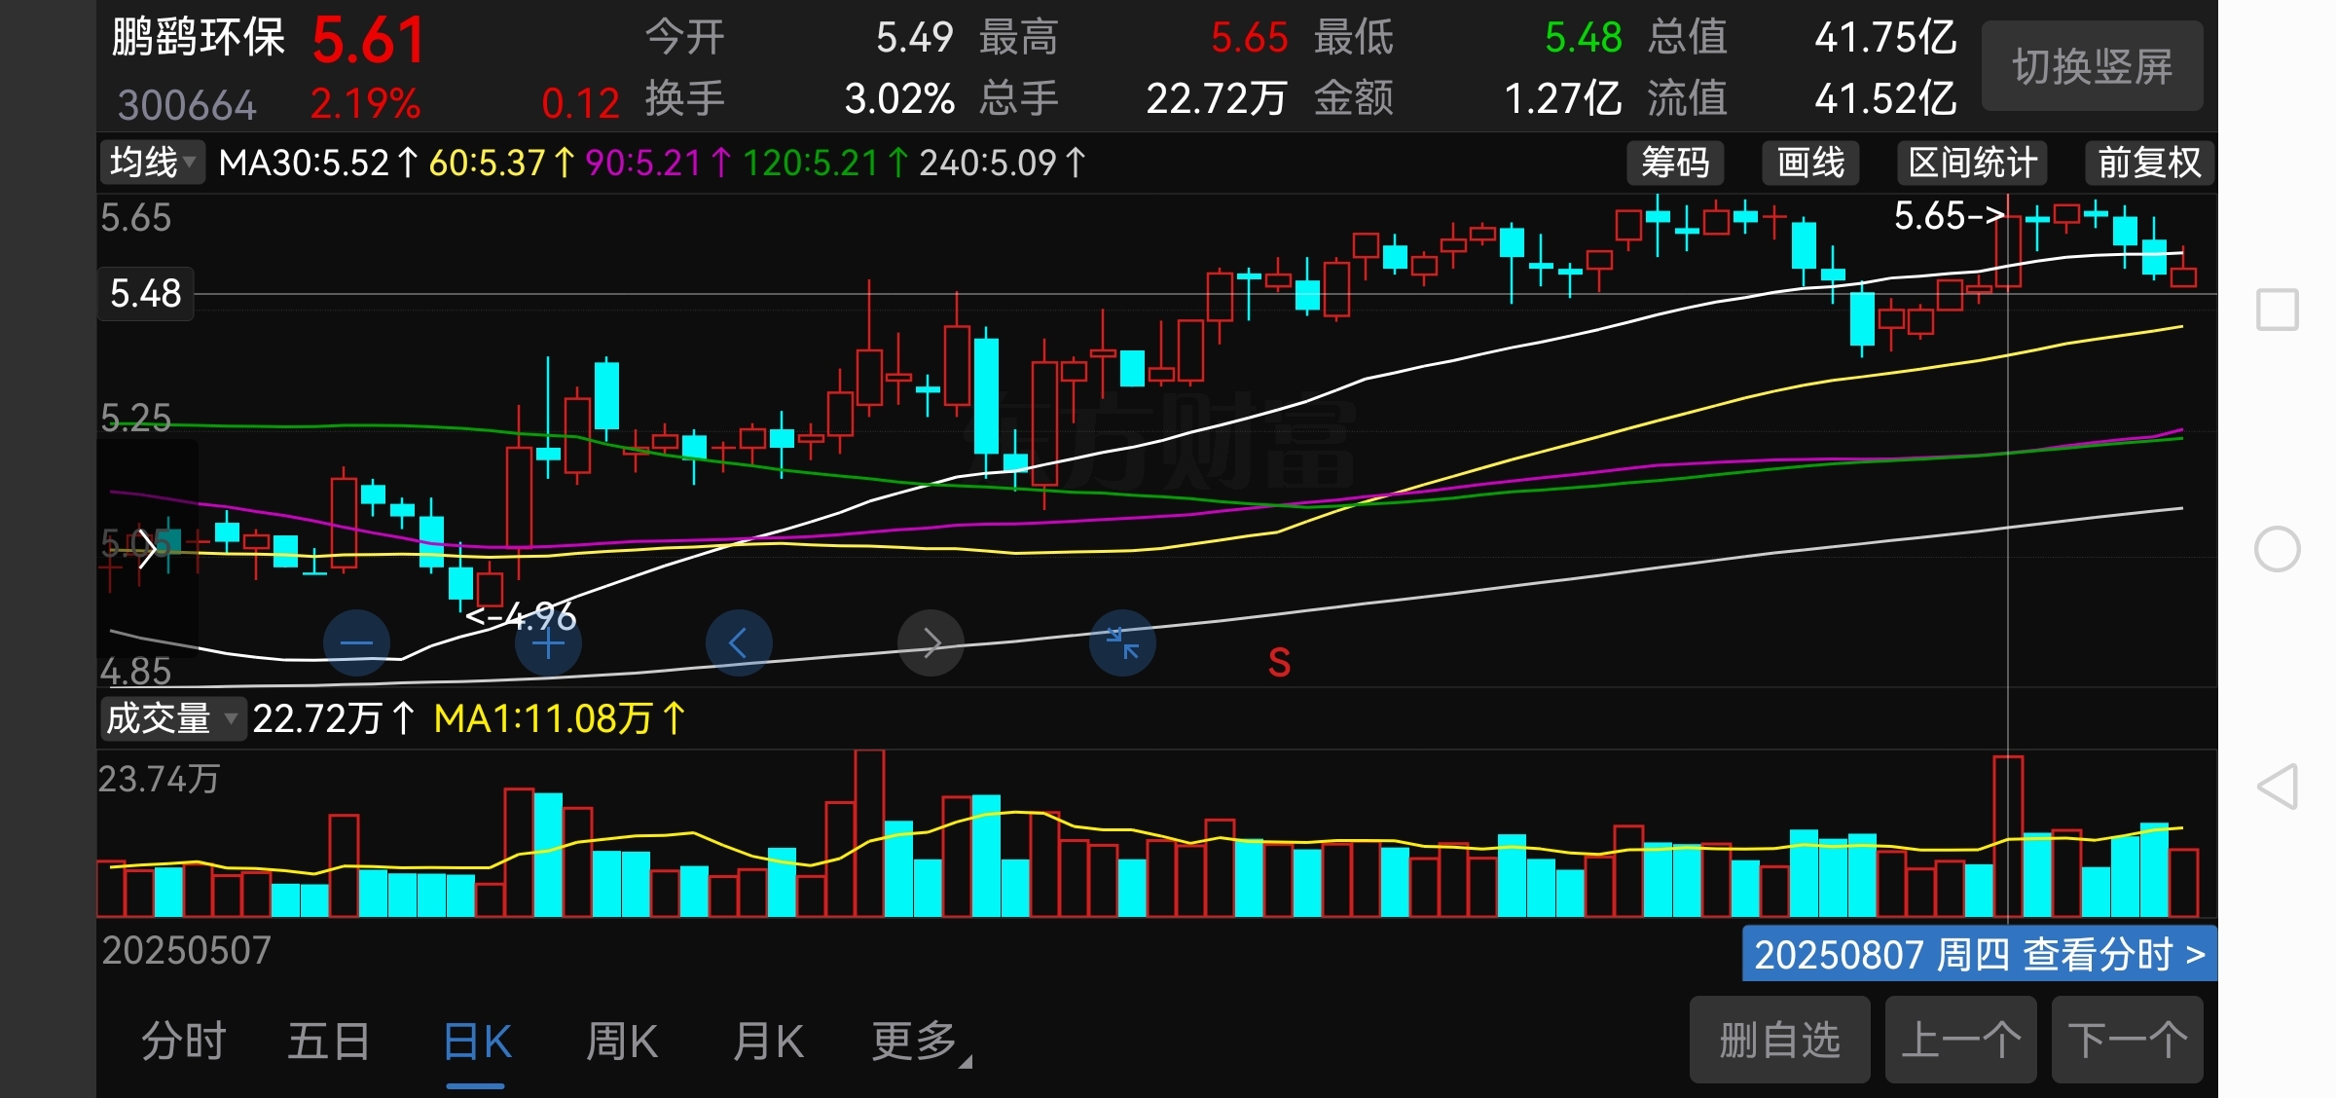Switch to the 周K tab
This screenshot has width=2336, height=1098.
click(622, 1042)
